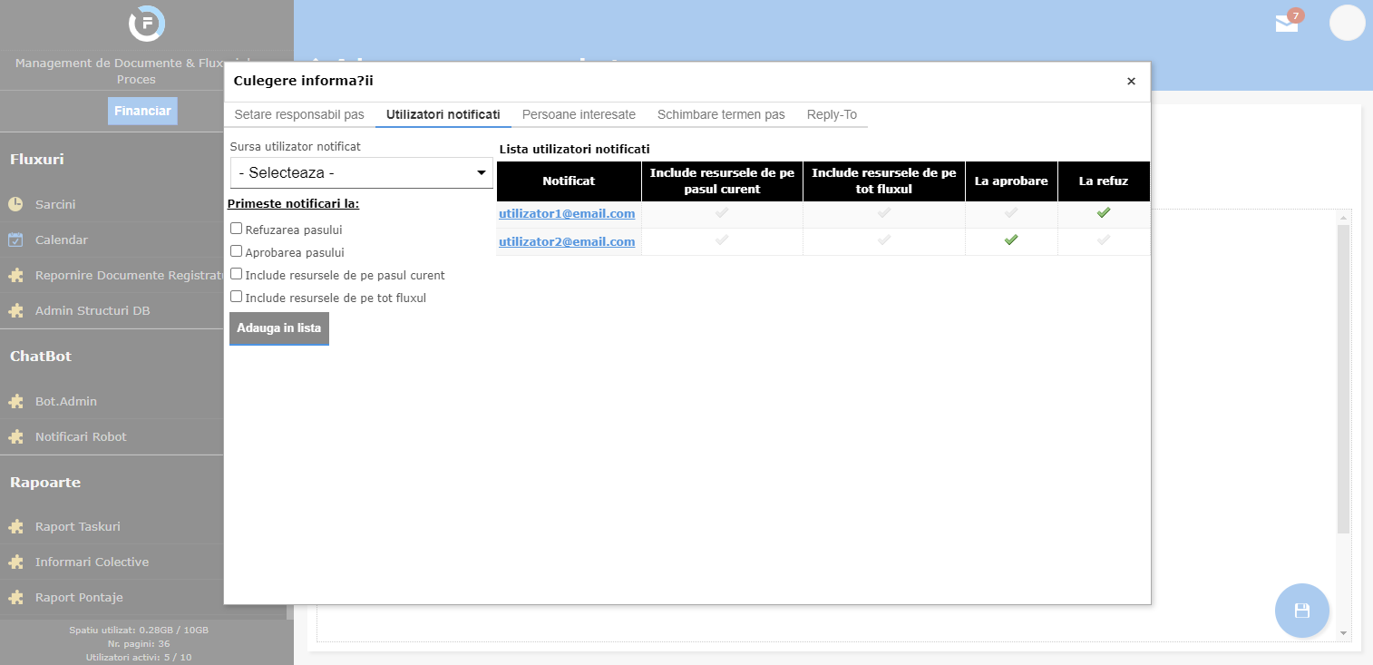Click puzzle icon beside Raport Taskuri
The image size is (1373, 665).
15,526
